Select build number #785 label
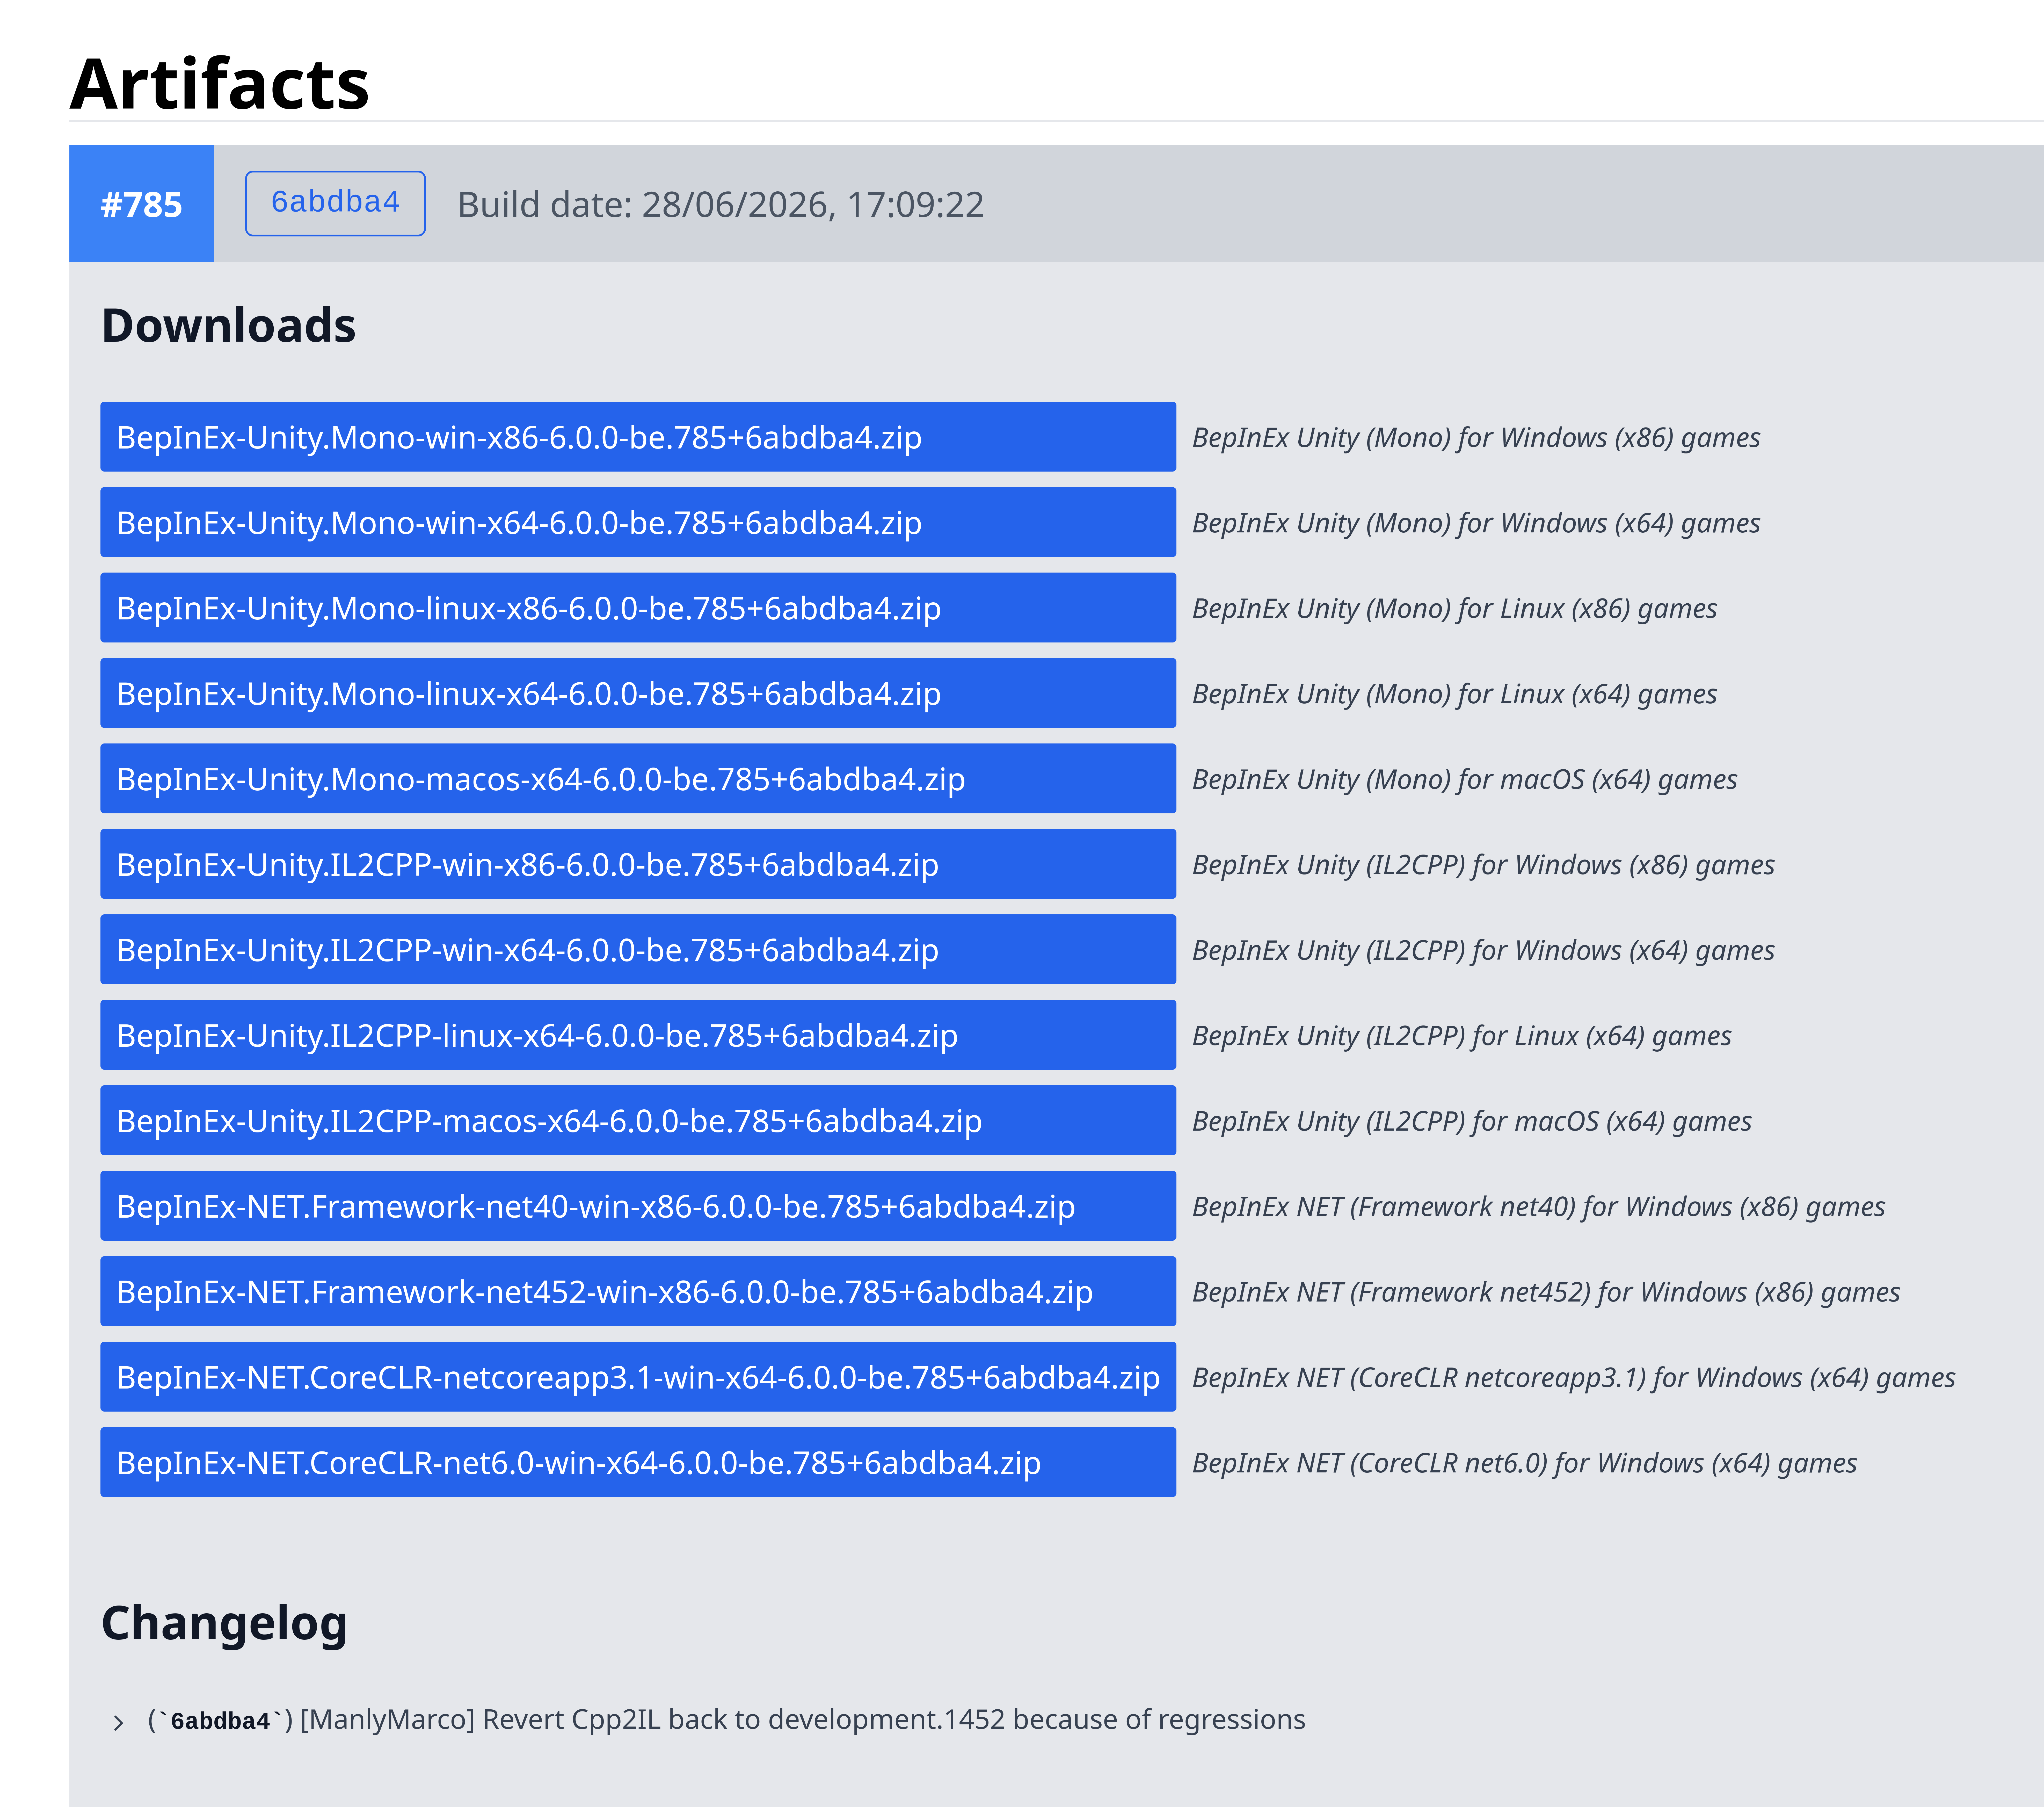 coord(141,204)
